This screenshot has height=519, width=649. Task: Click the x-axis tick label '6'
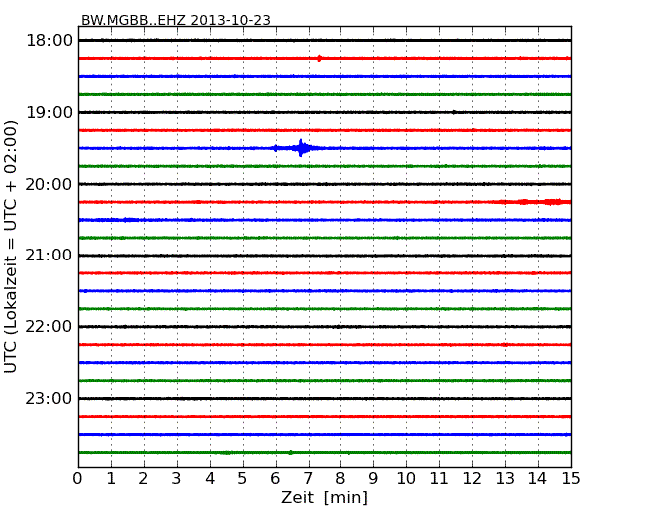pyautogui.click(x=275, y=479)
